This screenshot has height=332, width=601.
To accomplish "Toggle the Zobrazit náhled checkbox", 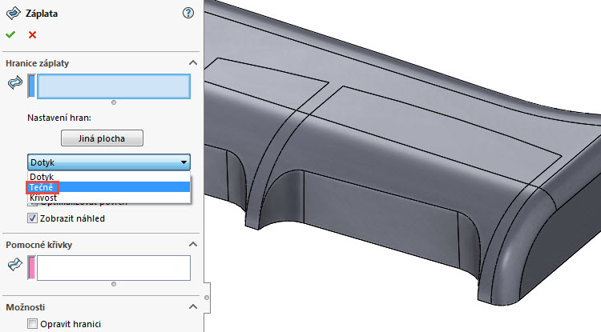I will pos(33,218).
